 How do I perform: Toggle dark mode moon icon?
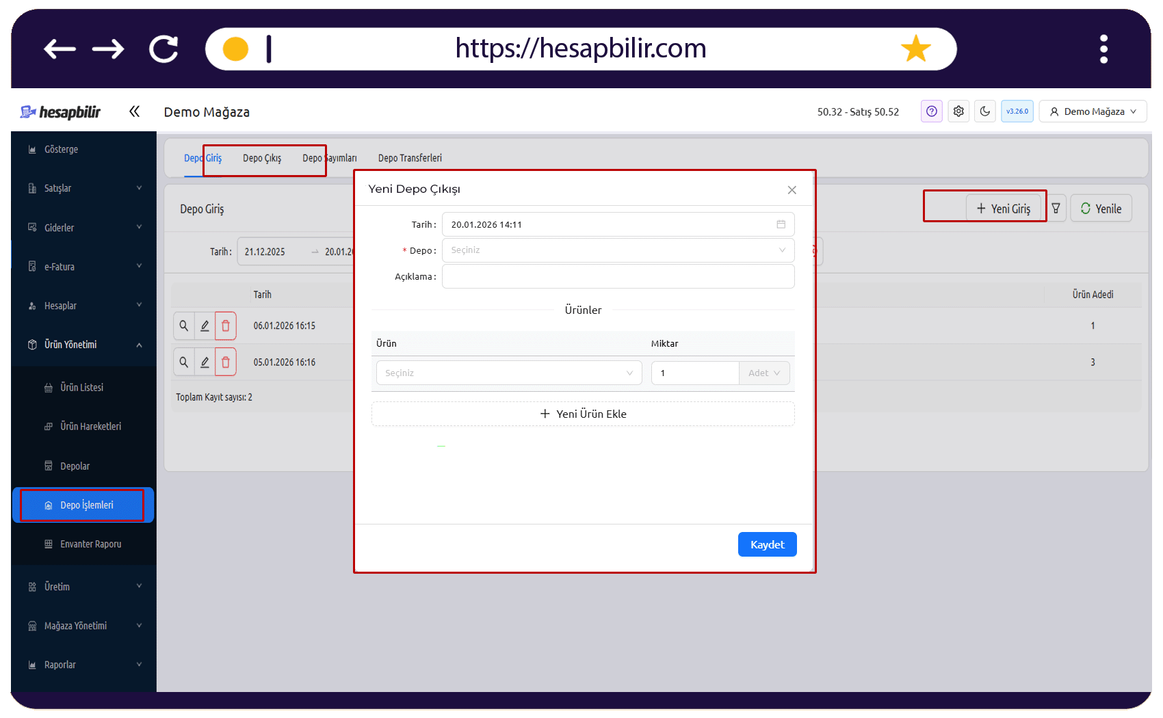tap(985, 111)
